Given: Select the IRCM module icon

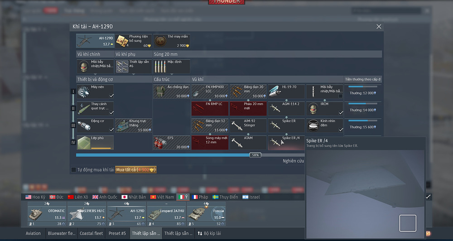Looking at the screenshot, I should tap(313, 109).
